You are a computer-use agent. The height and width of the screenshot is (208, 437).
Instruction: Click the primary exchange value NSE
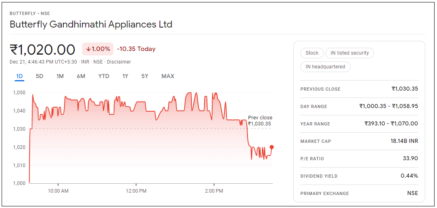[x=413, y=193]
